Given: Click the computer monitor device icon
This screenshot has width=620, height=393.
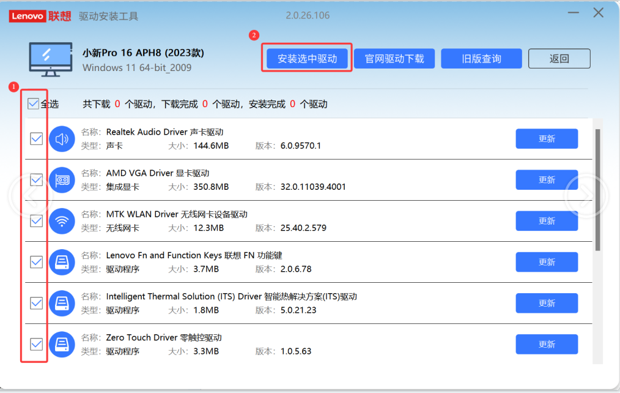Looking at the screenshot, I should 51,60.
